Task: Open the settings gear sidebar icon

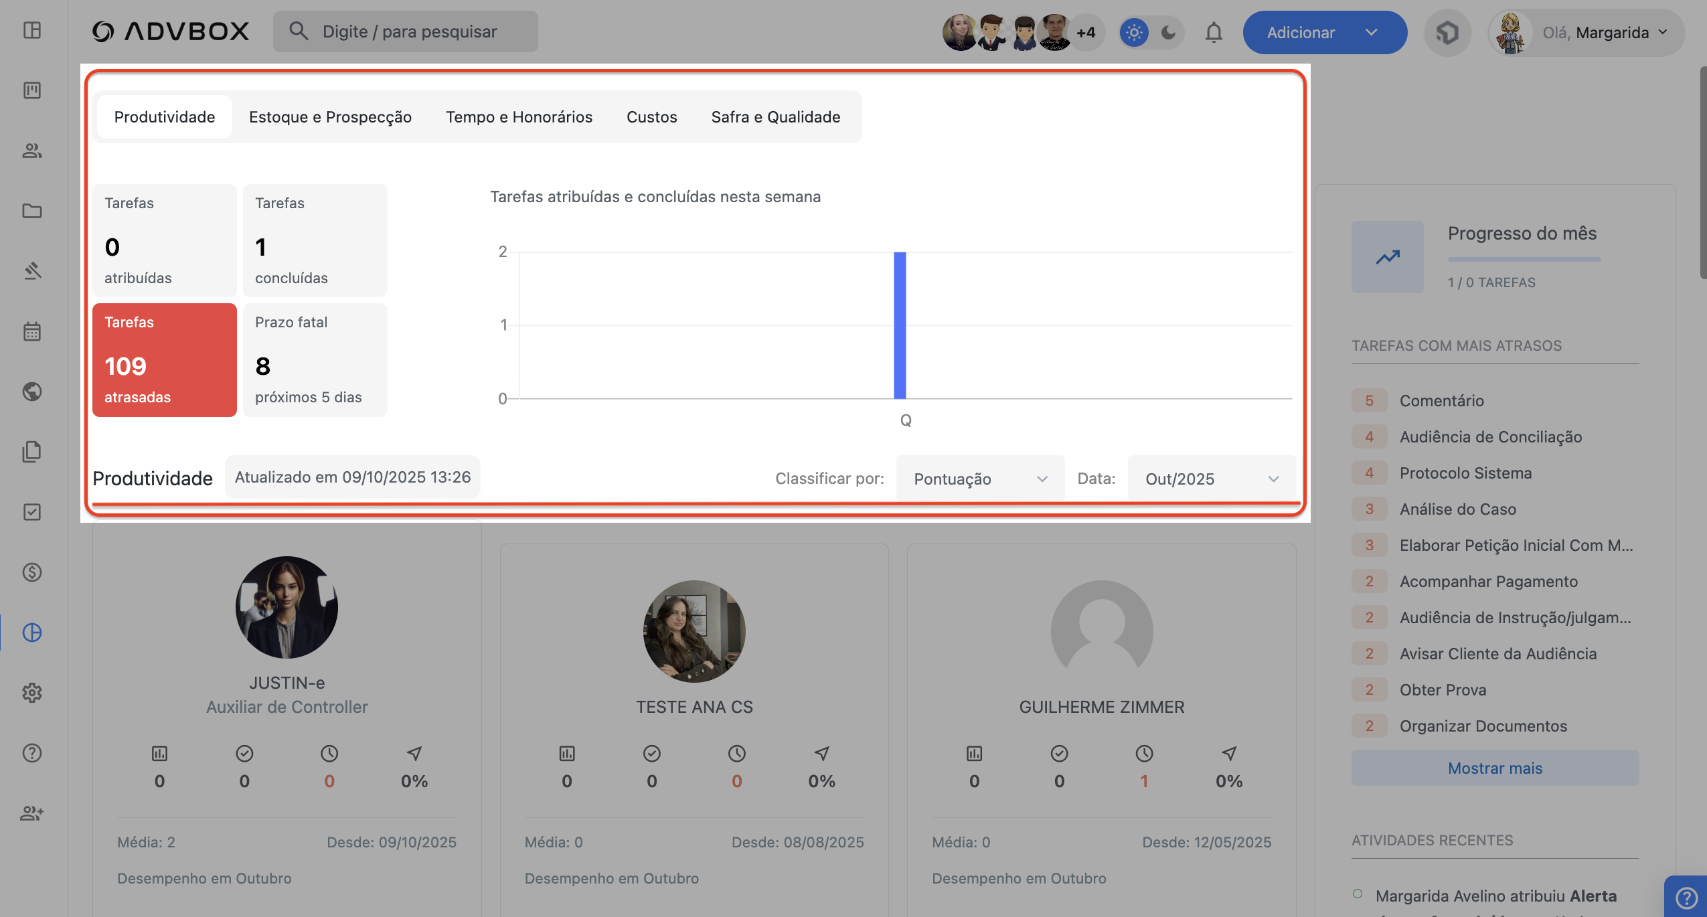Action: click(x=32, y=693)
